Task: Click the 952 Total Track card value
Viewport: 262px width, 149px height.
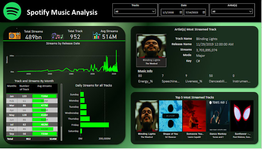Action: [x=75, y=37]
